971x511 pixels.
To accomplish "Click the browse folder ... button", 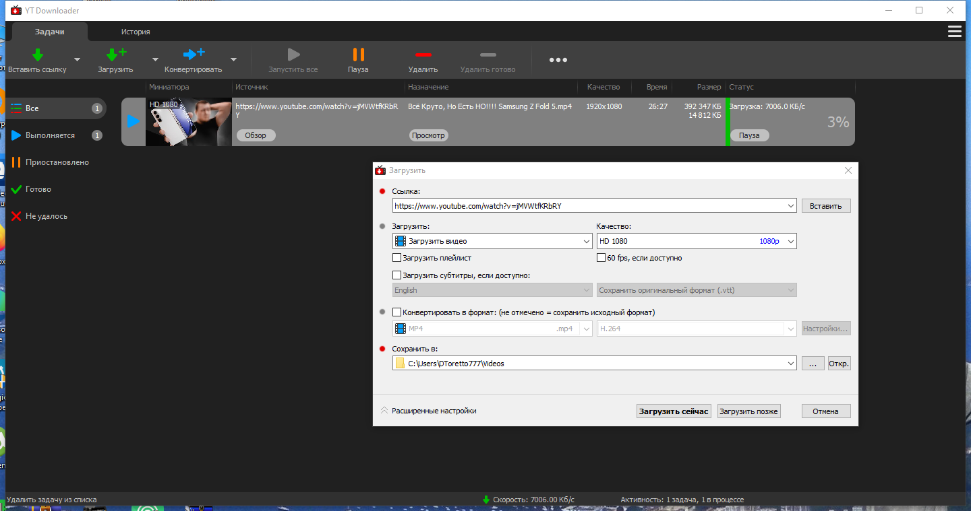I will point(813,364).
